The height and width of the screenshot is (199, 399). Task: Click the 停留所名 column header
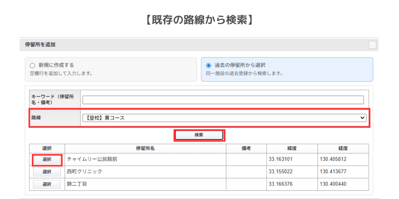tap(145, 149)
